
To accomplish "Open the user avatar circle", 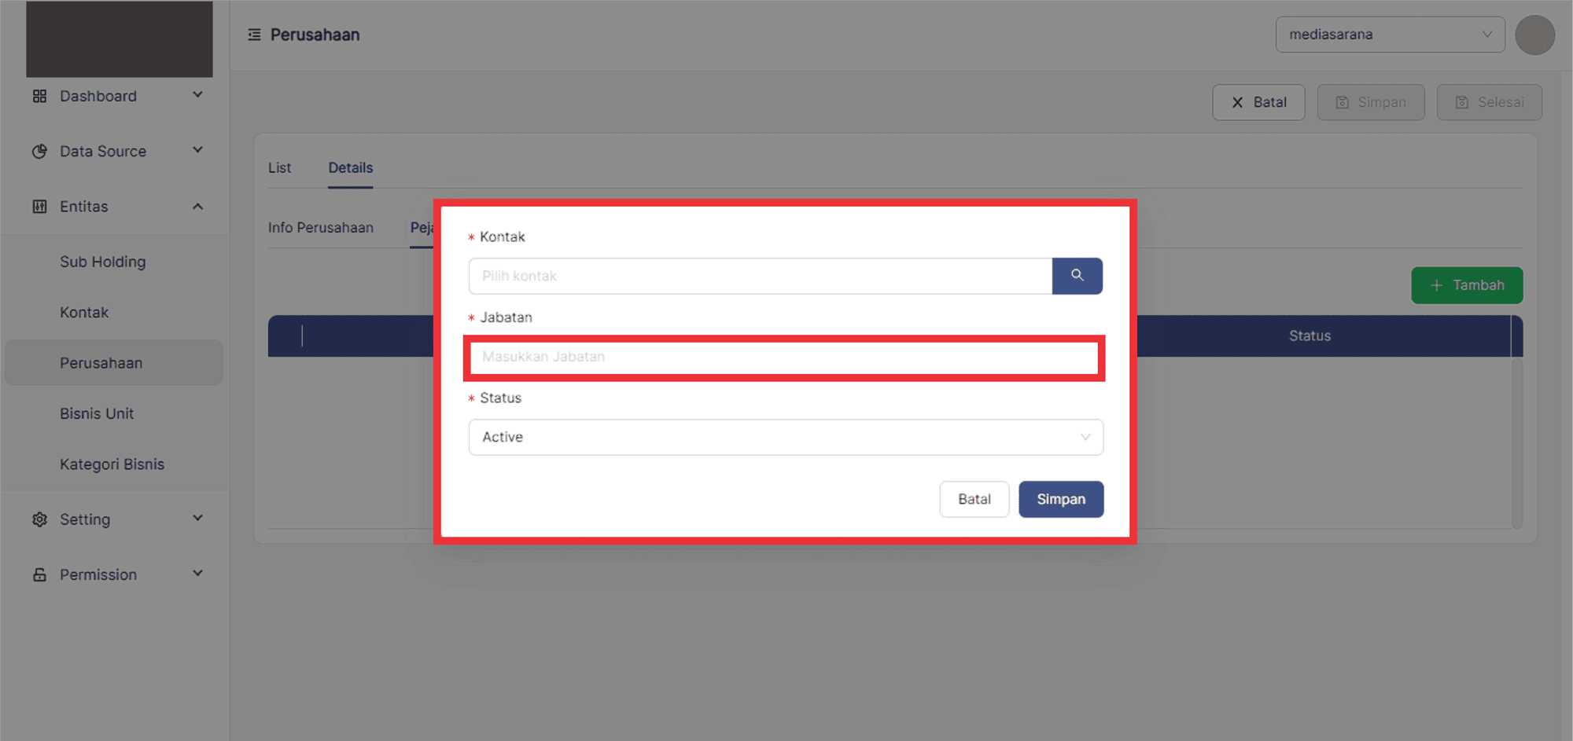I will [x=1534, y=35].
